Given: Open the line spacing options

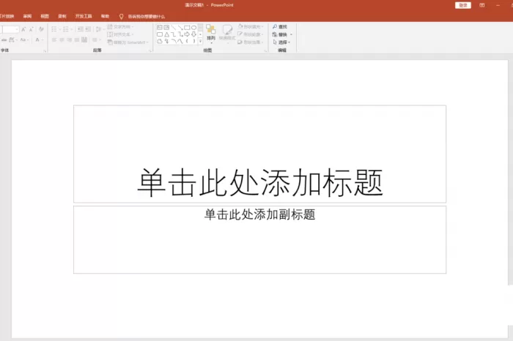Looking at the screenshot, I should click(99, 29).
